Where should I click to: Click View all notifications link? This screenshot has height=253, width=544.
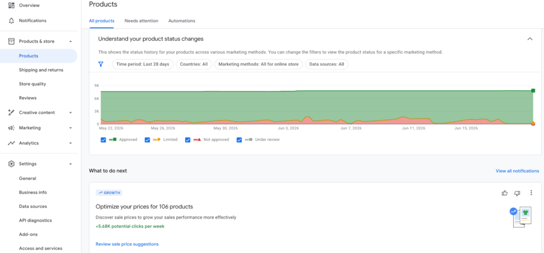[517, 171]
